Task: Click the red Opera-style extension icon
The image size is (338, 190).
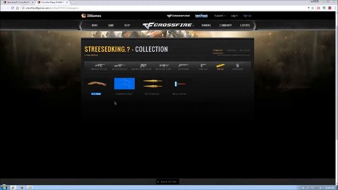Action: (318, 8)
